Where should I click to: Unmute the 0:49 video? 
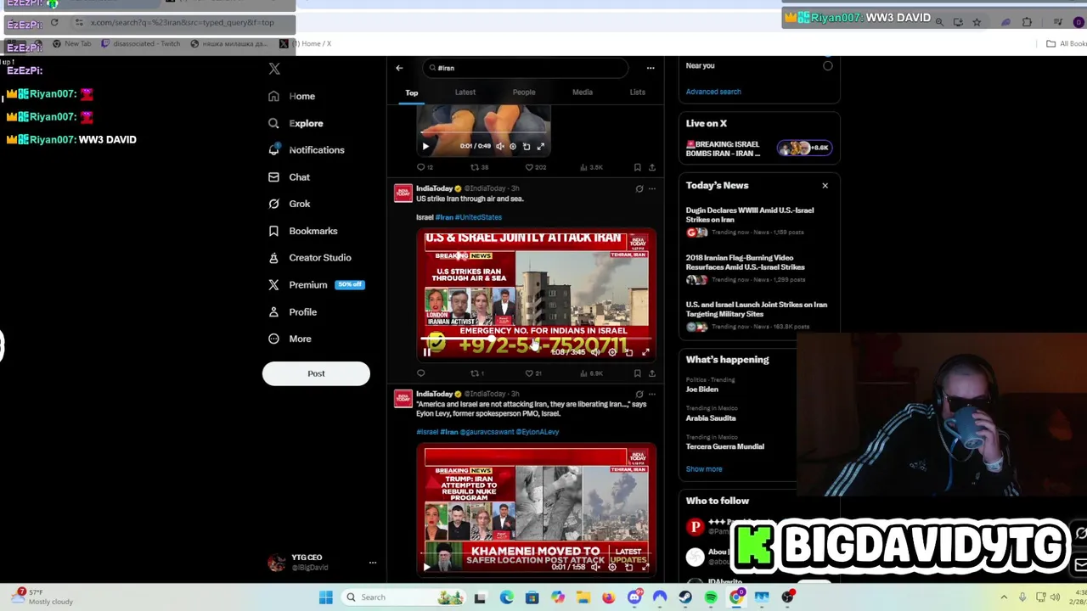coord(499,146)
